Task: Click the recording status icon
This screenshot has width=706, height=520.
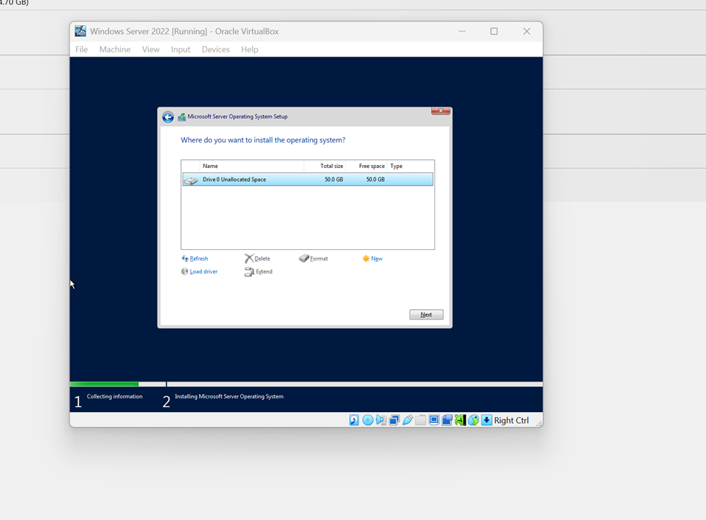Action: pos(447,420)
